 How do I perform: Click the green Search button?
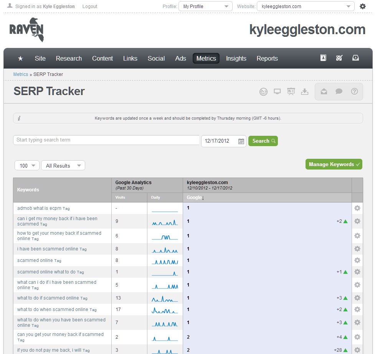pyautogui.click(x=263, y=141)
